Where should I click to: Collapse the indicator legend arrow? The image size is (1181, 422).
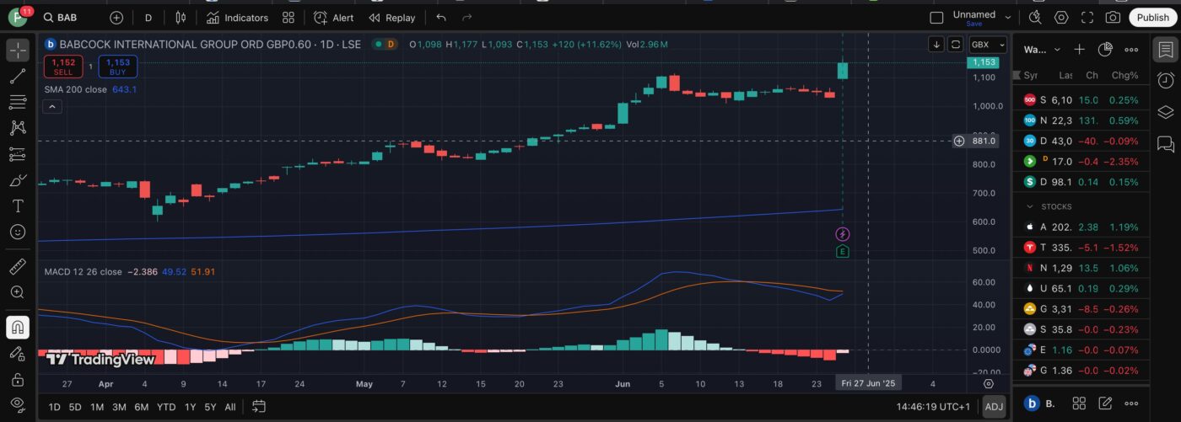point(52,107)
